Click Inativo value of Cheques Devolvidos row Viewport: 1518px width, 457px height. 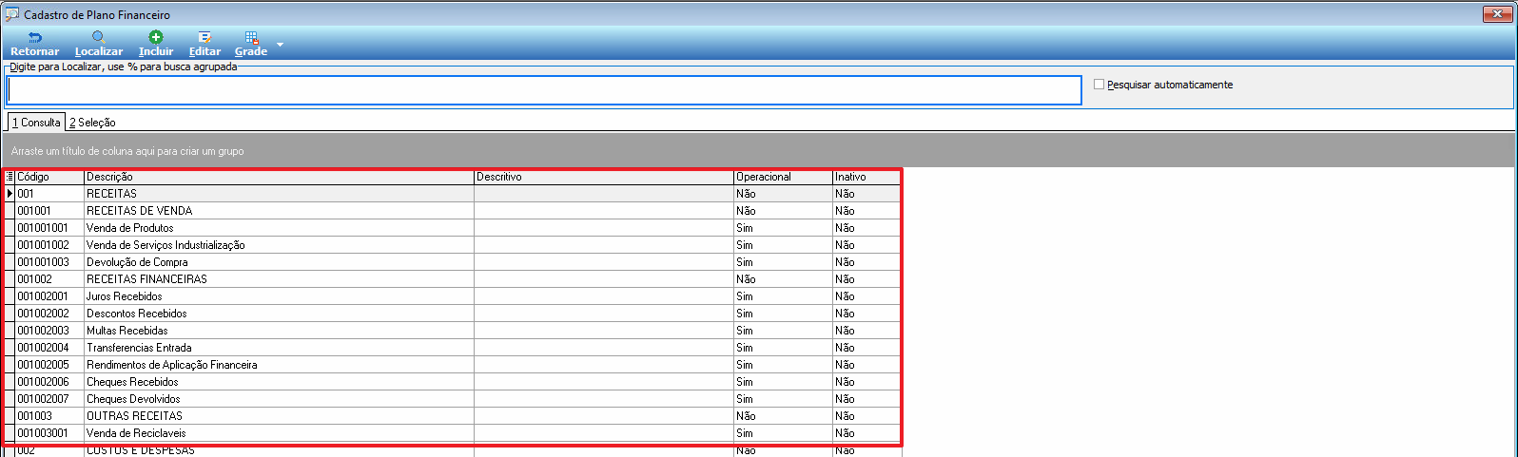866,399
